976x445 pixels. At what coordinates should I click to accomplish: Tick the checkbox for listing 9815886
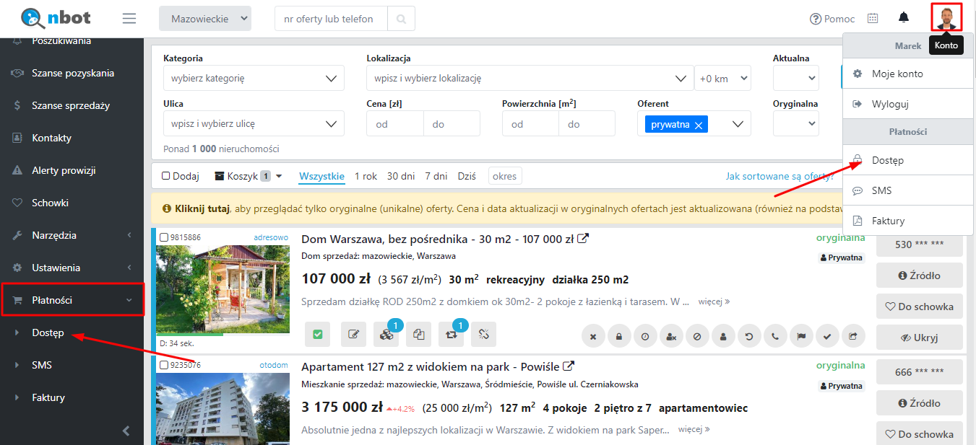tap(164, 237)
